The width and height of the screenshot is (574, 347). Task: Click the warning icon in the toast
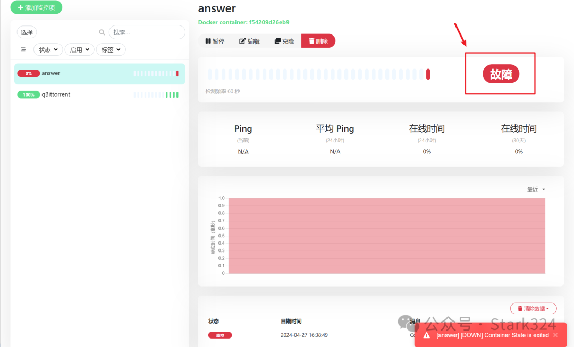[426, 335]
